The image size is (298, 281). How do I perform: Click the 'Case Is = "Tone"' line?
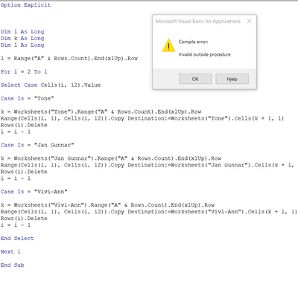pyautogui.click(x=28, y=99)
